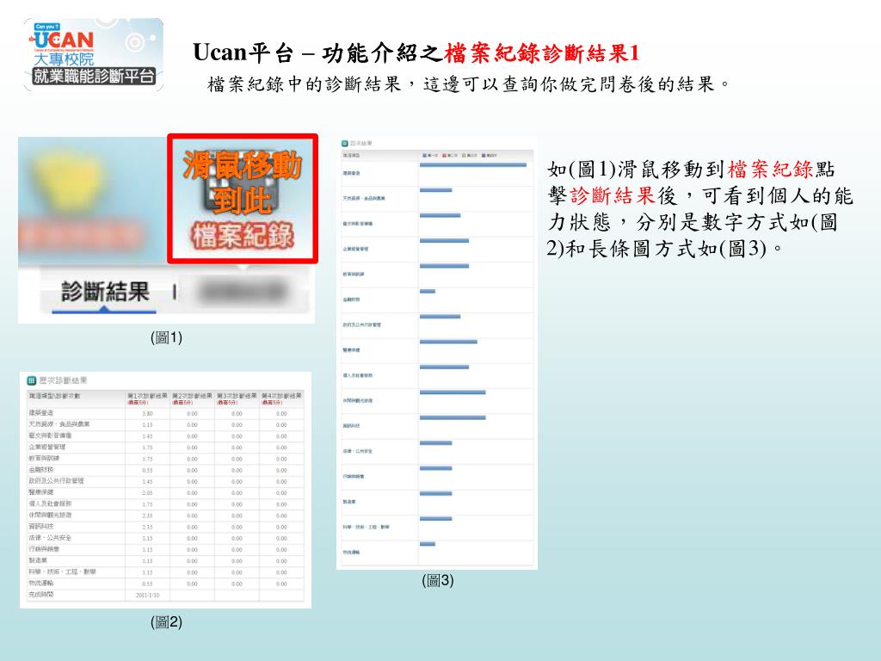Click the (圖2) caption
Image resolution: width=881 pixels, height=661 pixels.
[166, 621]
